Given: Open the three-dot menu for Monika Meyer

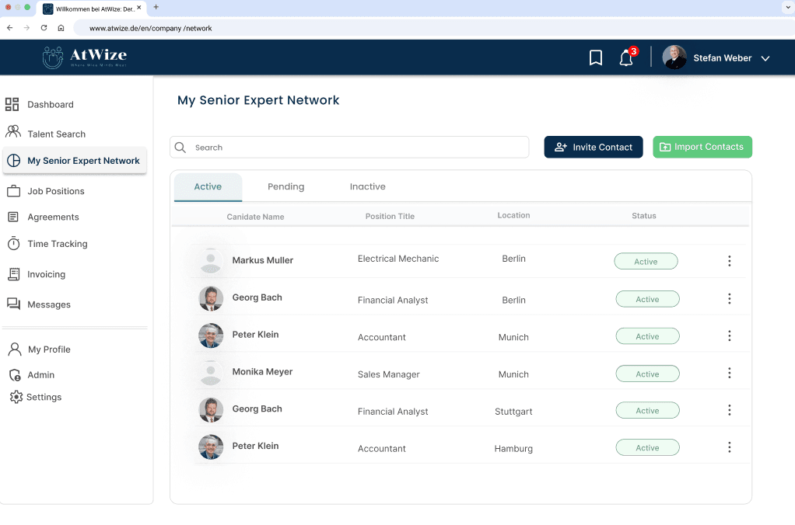Looking at the screenshot, I should (x=730, y=373).
